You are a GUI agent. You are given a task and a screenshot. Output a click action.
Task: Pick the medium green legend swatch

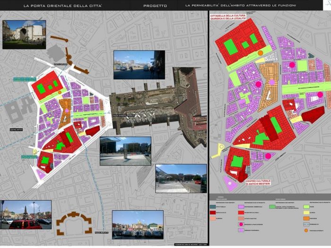tap(272, 207)
